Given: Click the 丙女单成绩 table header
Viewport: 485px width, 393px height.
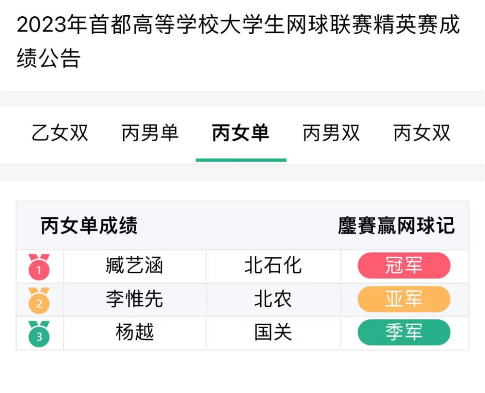Looking at the screenshot, I should click(89, 226).
